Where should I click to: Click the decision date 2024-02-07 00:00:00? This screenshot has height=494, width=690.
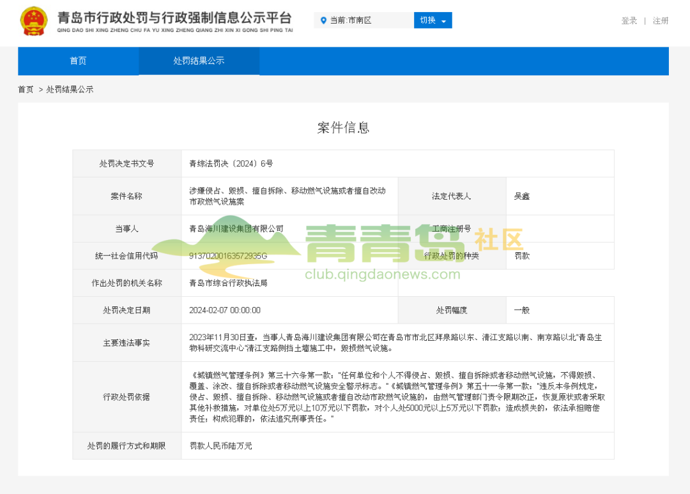(x=225, y=310)
